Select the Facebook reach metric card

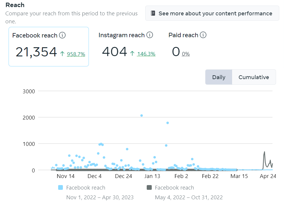pos(49,46)
